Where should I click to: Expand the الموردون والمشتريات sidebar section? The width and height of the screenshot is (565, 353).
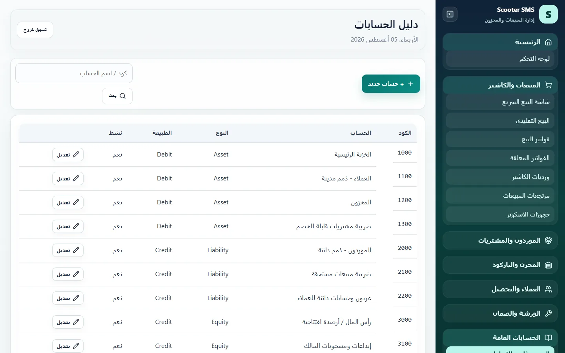coord(500,240)
